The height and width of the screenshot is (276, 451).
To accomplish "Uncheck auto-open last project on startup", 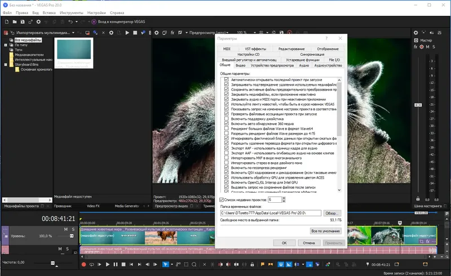I will 227,80.
